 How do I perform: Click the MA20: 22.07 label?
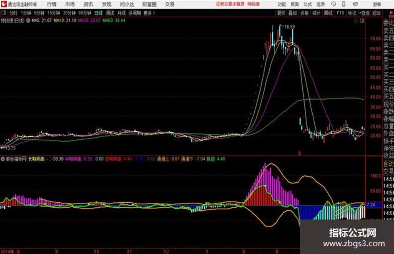[89, 20]
